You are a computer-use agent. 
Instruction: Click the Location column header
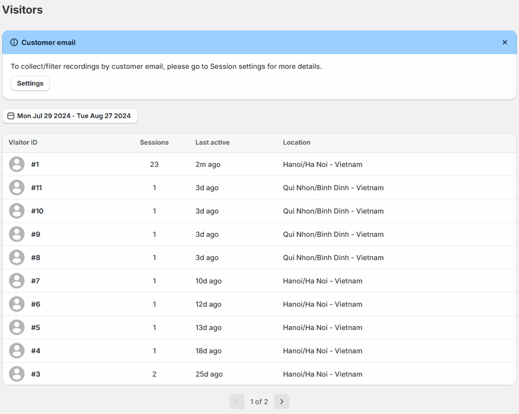tap(296, 143)
